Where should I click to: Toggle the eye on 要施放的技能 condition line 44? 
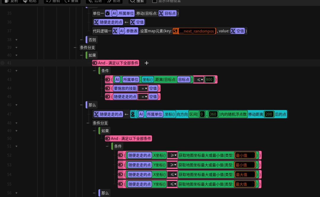coord(108,88)
